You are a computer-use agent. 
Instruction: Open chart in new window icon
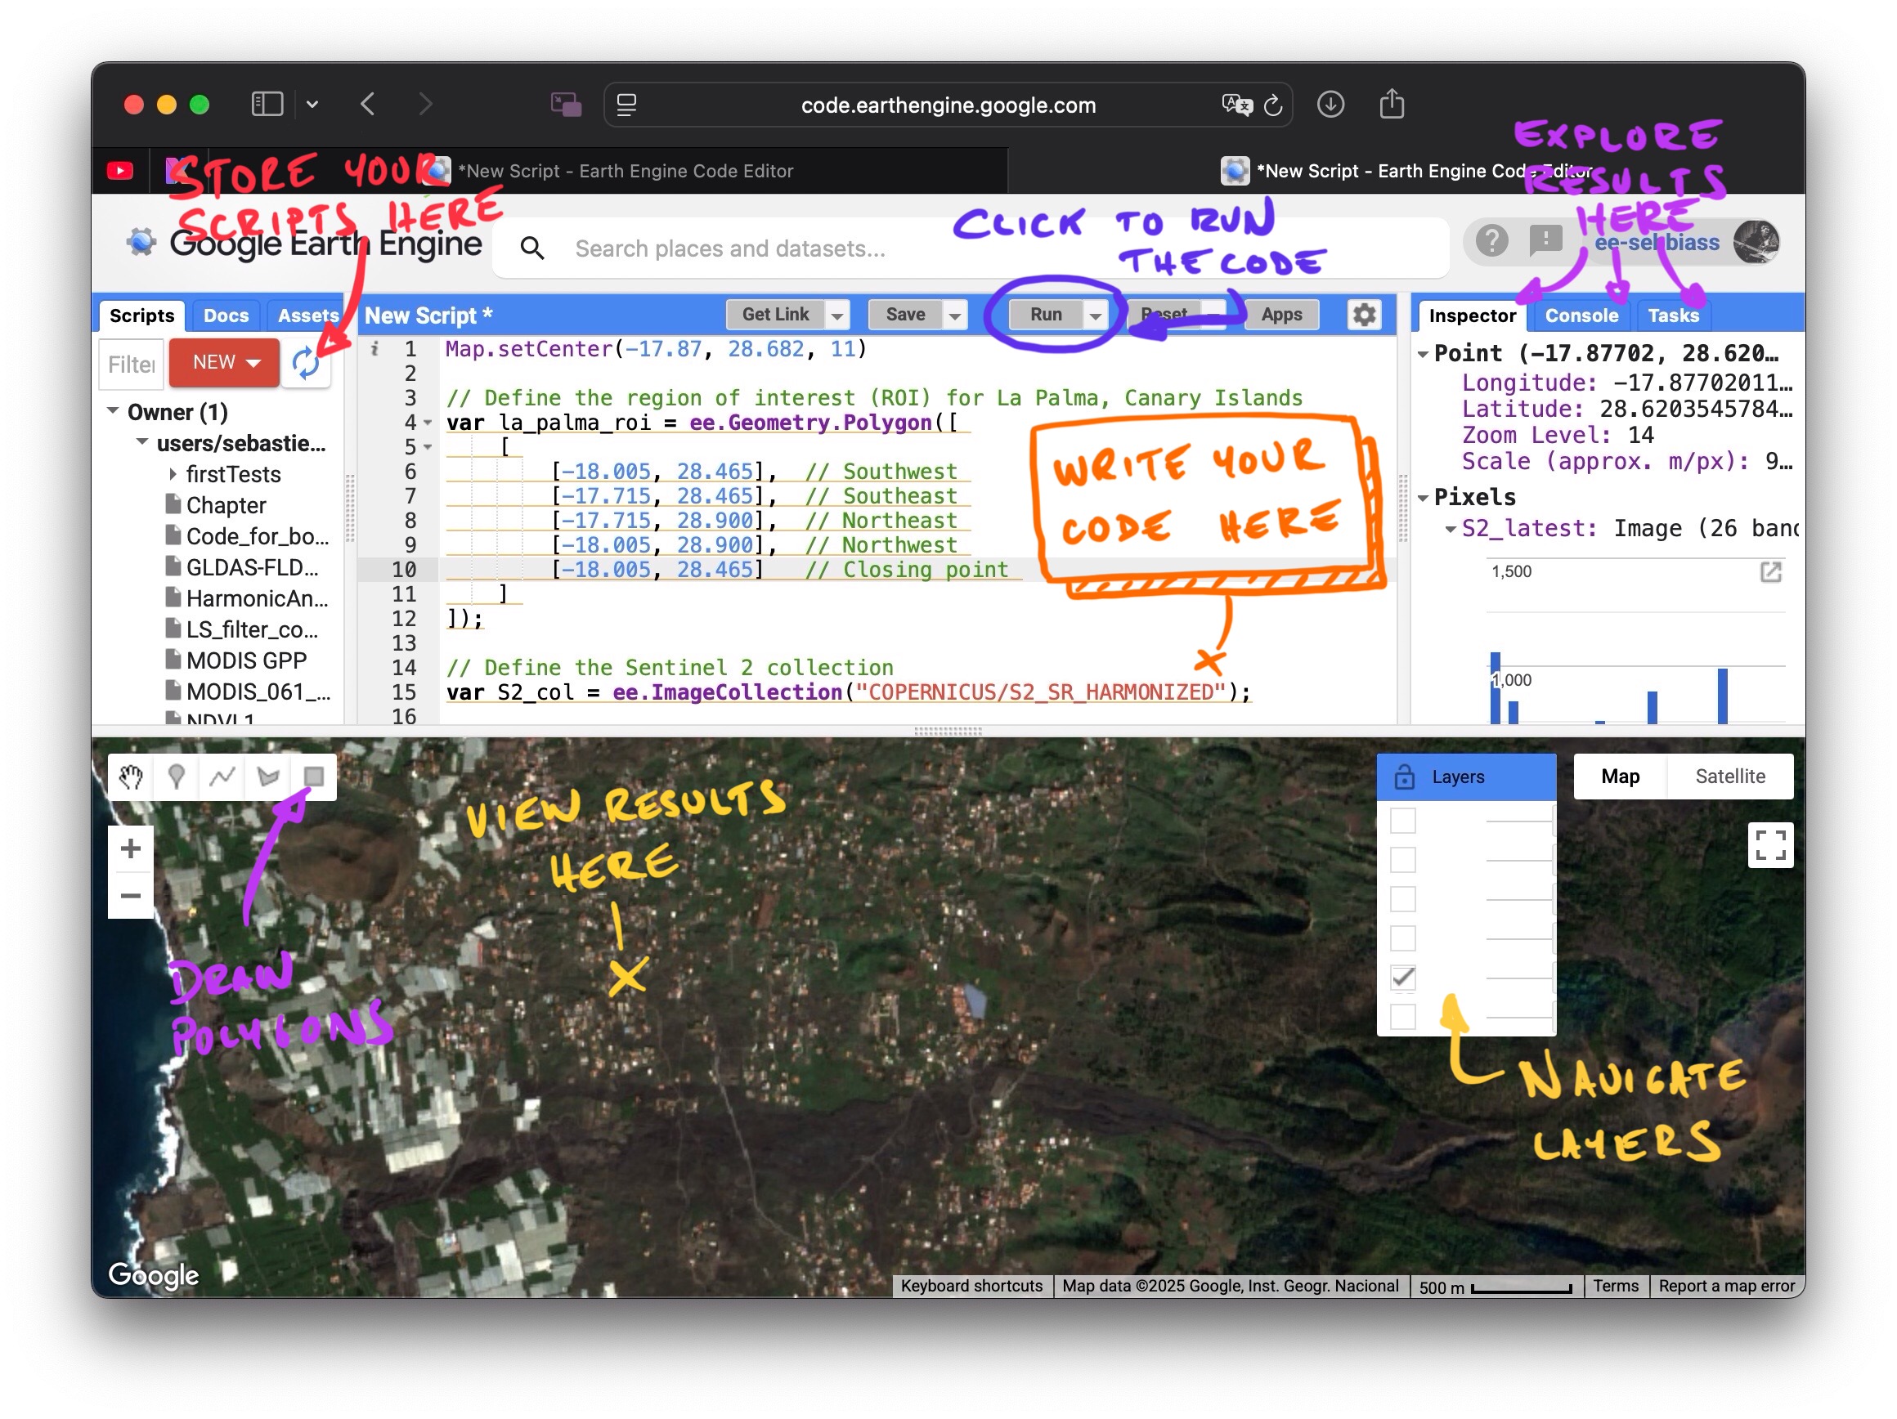(x=1770, y=572)
